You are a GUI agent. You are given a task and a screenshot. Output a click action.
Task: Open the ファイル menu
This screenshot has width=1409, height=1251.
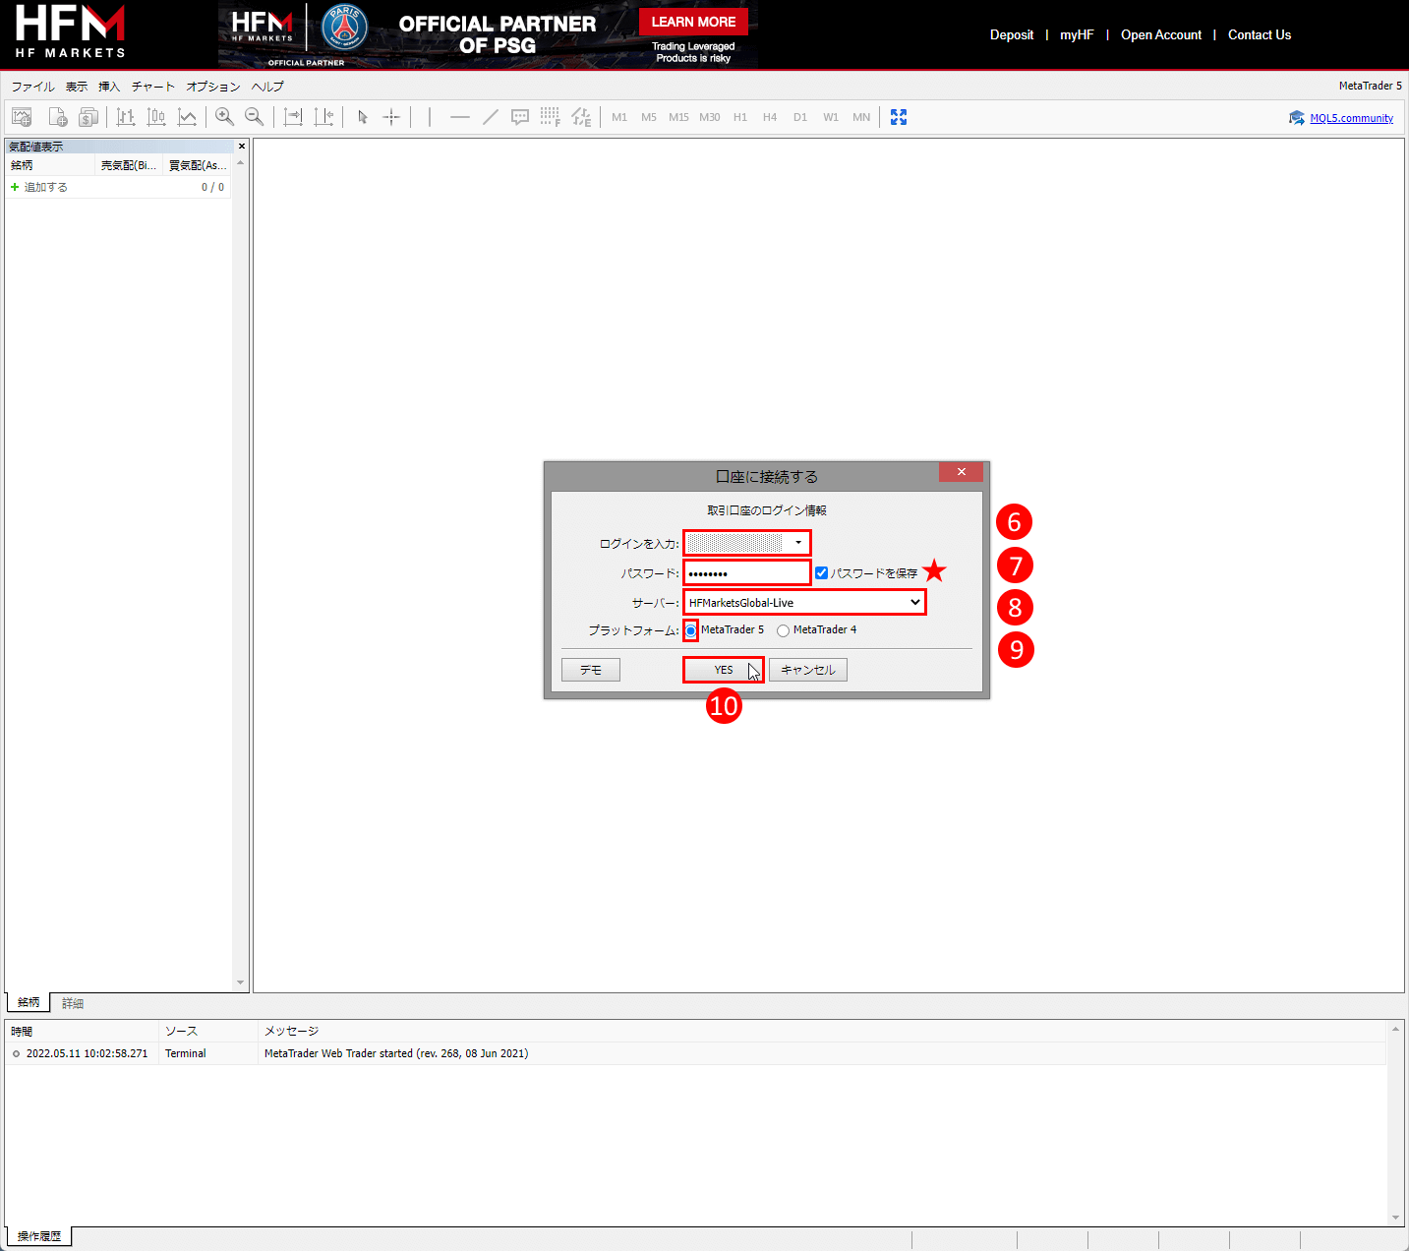[32, 87]
